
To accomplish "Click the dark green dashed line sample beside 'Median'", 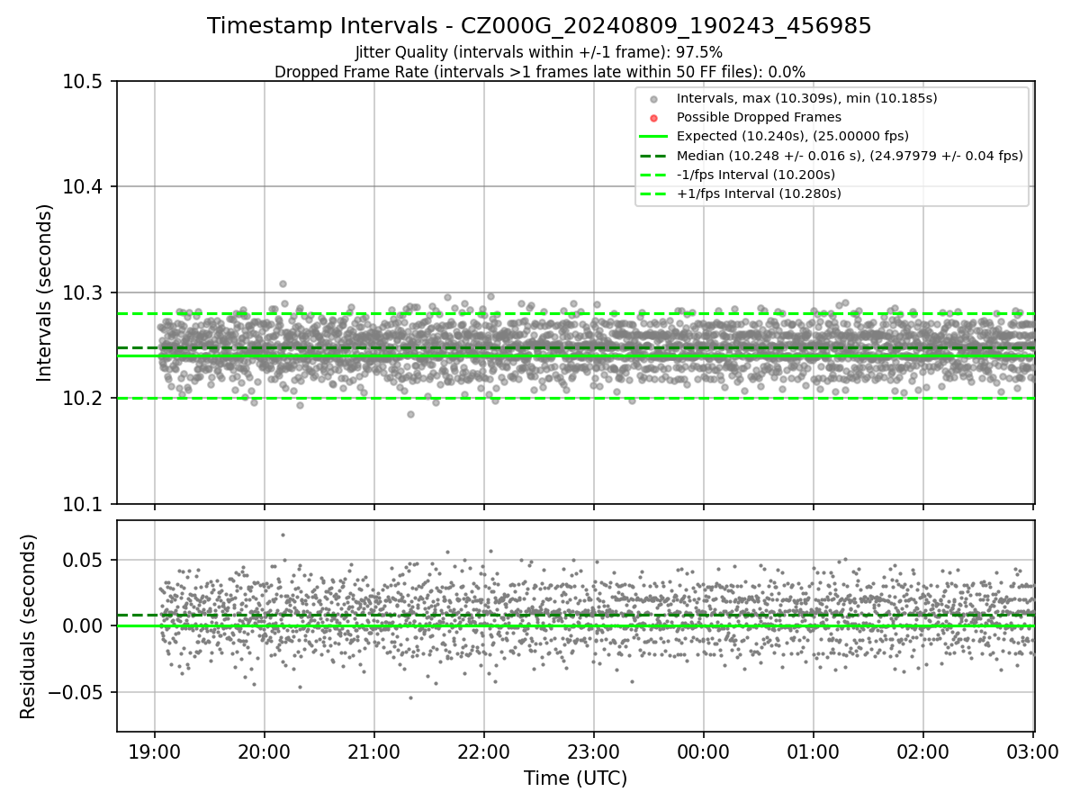I will coord(654,156).
